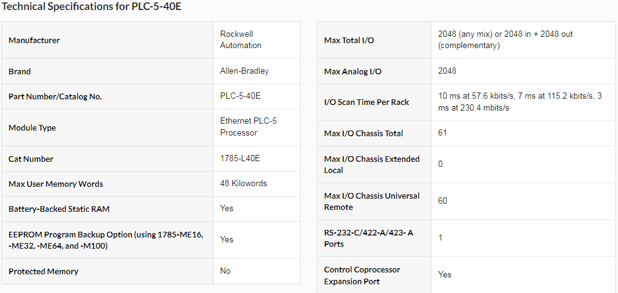Click the Part Number/Catalog No. label
Image resolution: width=618 pixels, height=293 pixels.
tap(55, 97)
